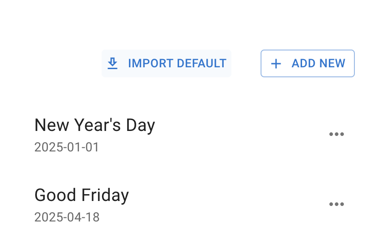Click the "New Year's Day" title text
379x241 pixels.
95,125
